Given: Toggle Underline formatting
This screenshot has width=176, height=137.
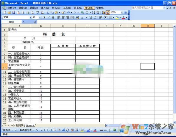Looking at the screenshot, I should coord(53,17).
